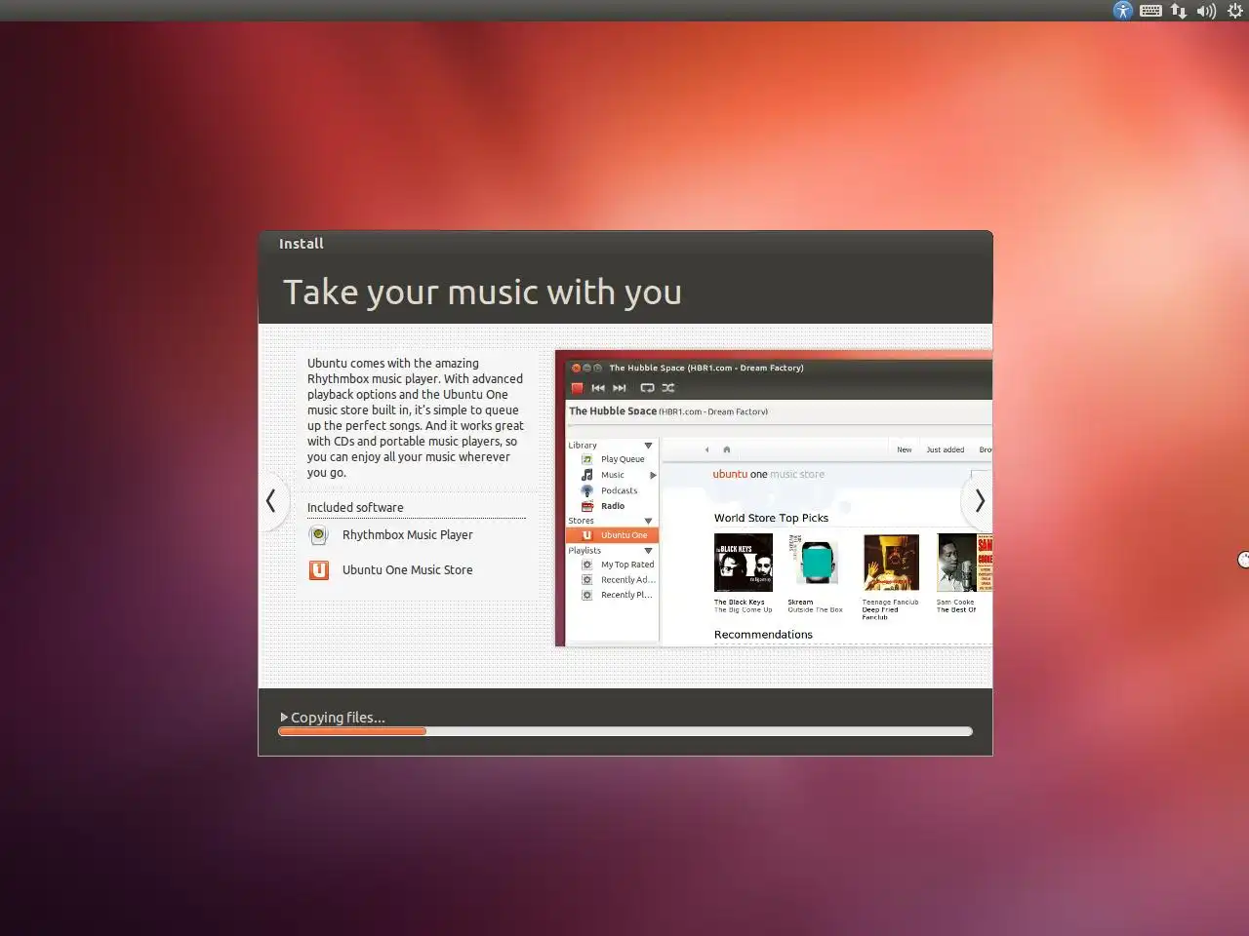
Task: Go to the next installer slide
Action: pyautogui.click(x=979, y=501)
